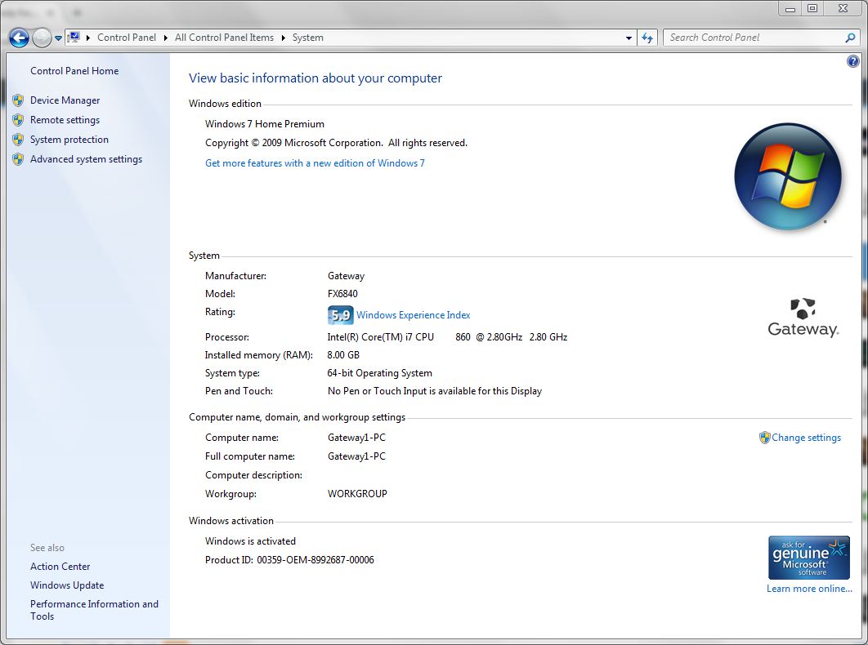Click shield icon beside Advanced system settings
Screen dimensions: 868x645
[x=18, y=159]
